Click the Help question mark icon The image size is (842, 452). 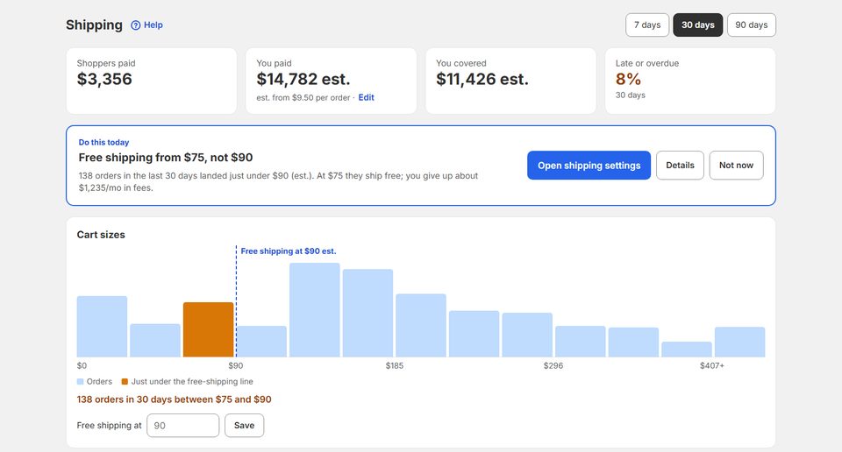[136, 25]
